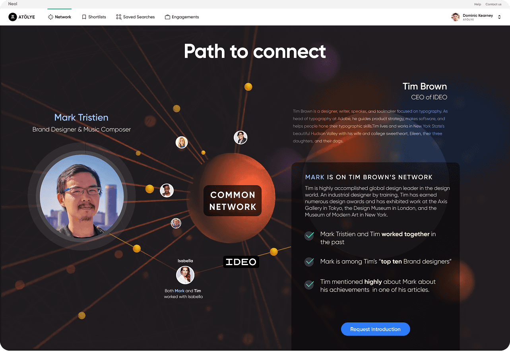
Task: Open the Network tab
Action: [x=59, y=17]
